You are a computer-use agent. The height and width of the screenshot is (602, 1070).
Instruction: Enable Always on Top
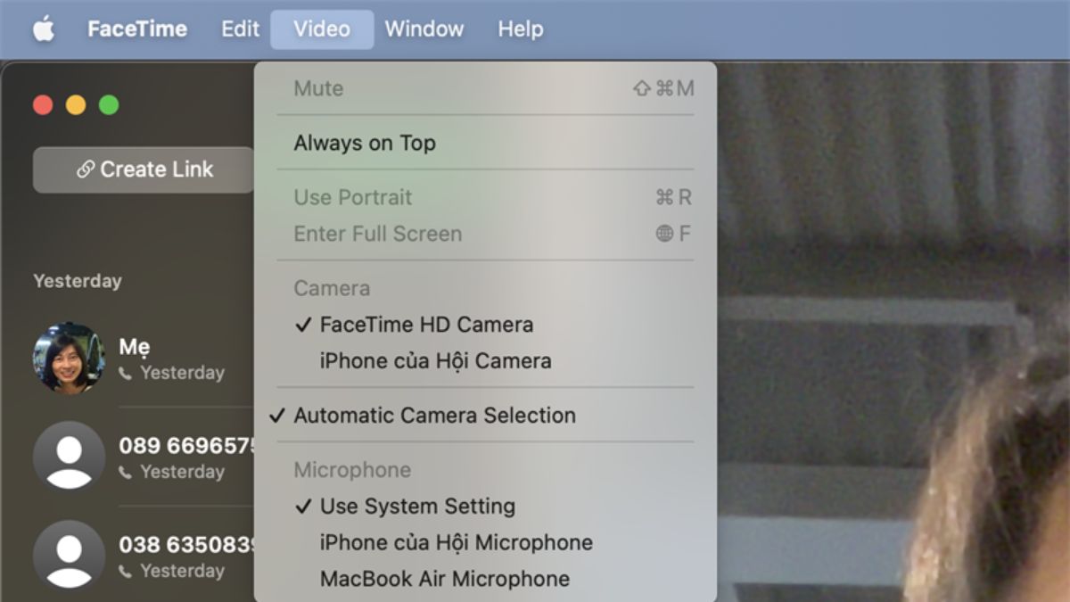tap(364, 143)
